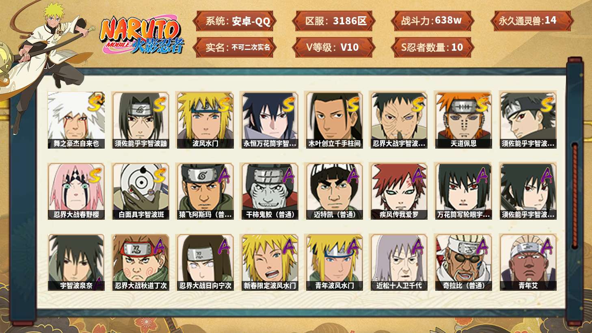
Task: Pick the 干柿鬼鲛（普通） ninja card
Action: pos(270,191)
